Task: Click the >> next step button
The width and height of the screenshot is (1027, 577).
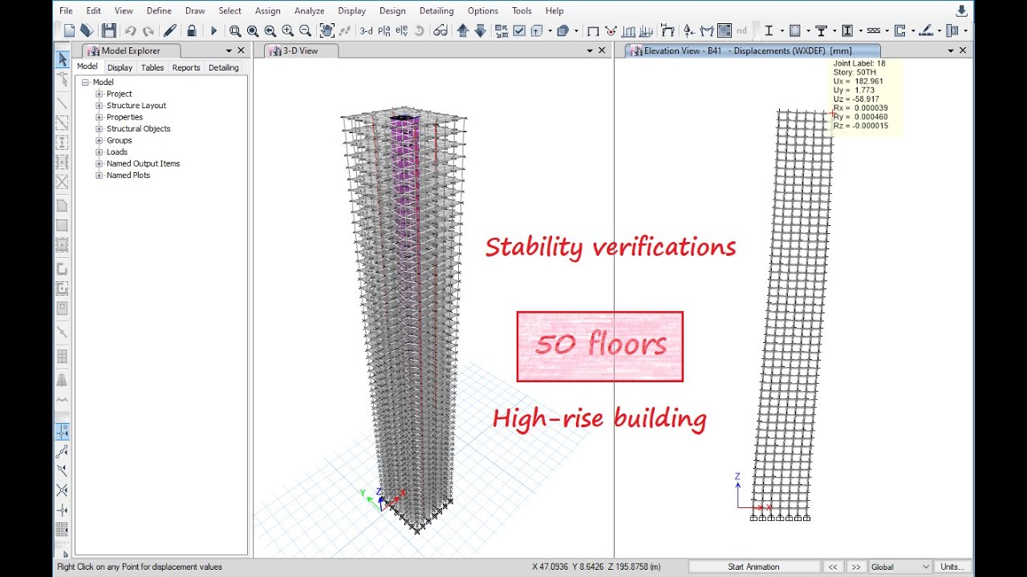Action: coord(856,567)
